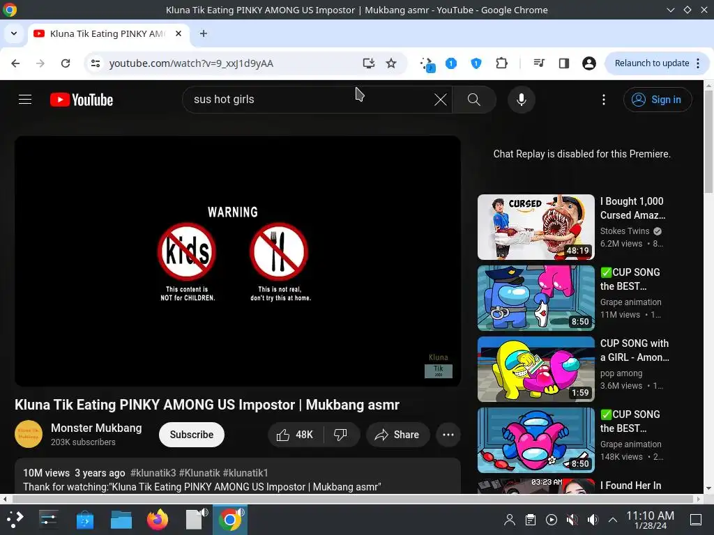The height and width of the screenshot is (535, 714).
Task: Open media controls in toolbar
Action: coord(539,63)
